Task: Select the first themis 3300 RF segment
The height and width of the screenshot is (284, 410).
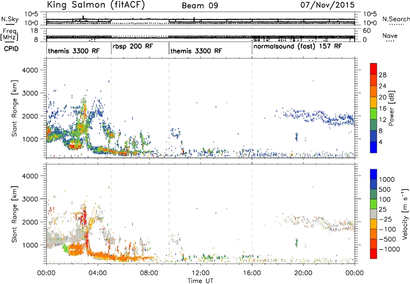Action: (x=74, y=51)
